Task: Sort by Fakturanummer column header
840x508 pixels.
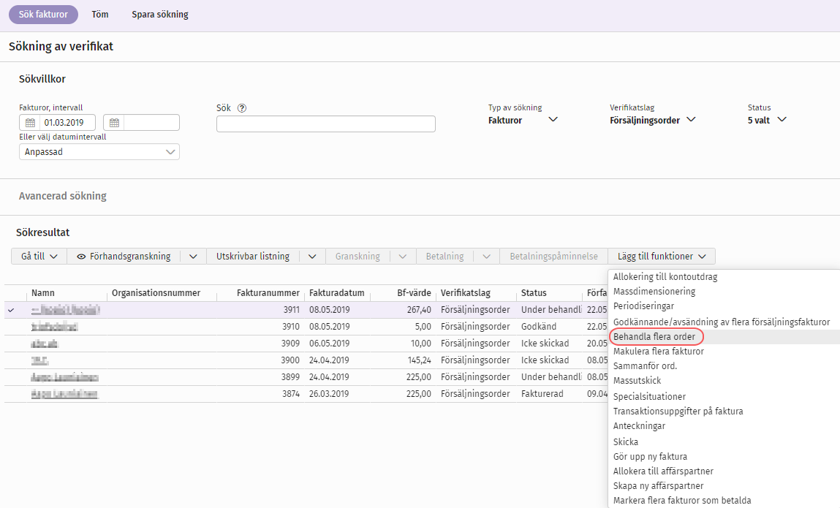Action: [x=268, y=293]
